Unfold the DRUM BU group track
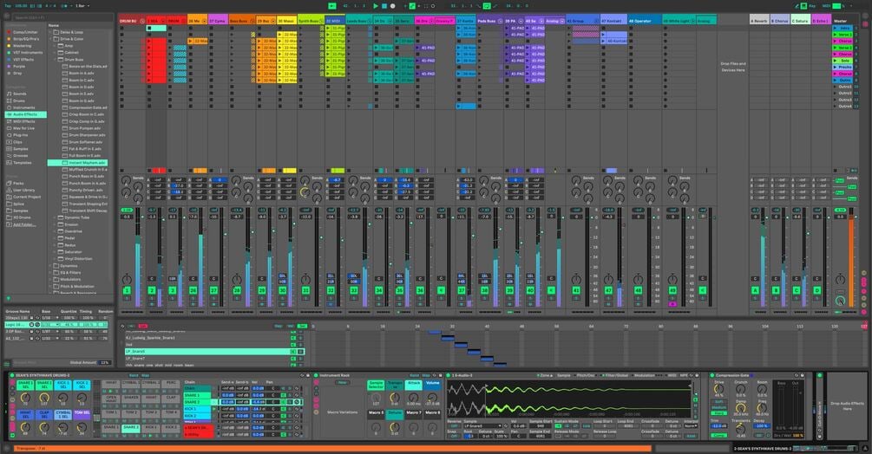Viewport: 872px width, 454px height. [x=141, y=21]
